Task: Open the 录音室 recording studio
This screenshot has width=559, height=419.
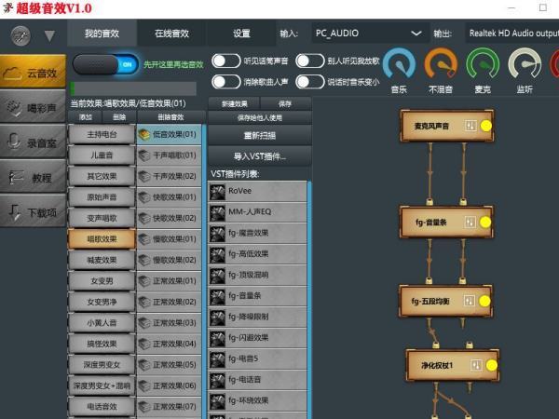Action: [x=33, y=142]
